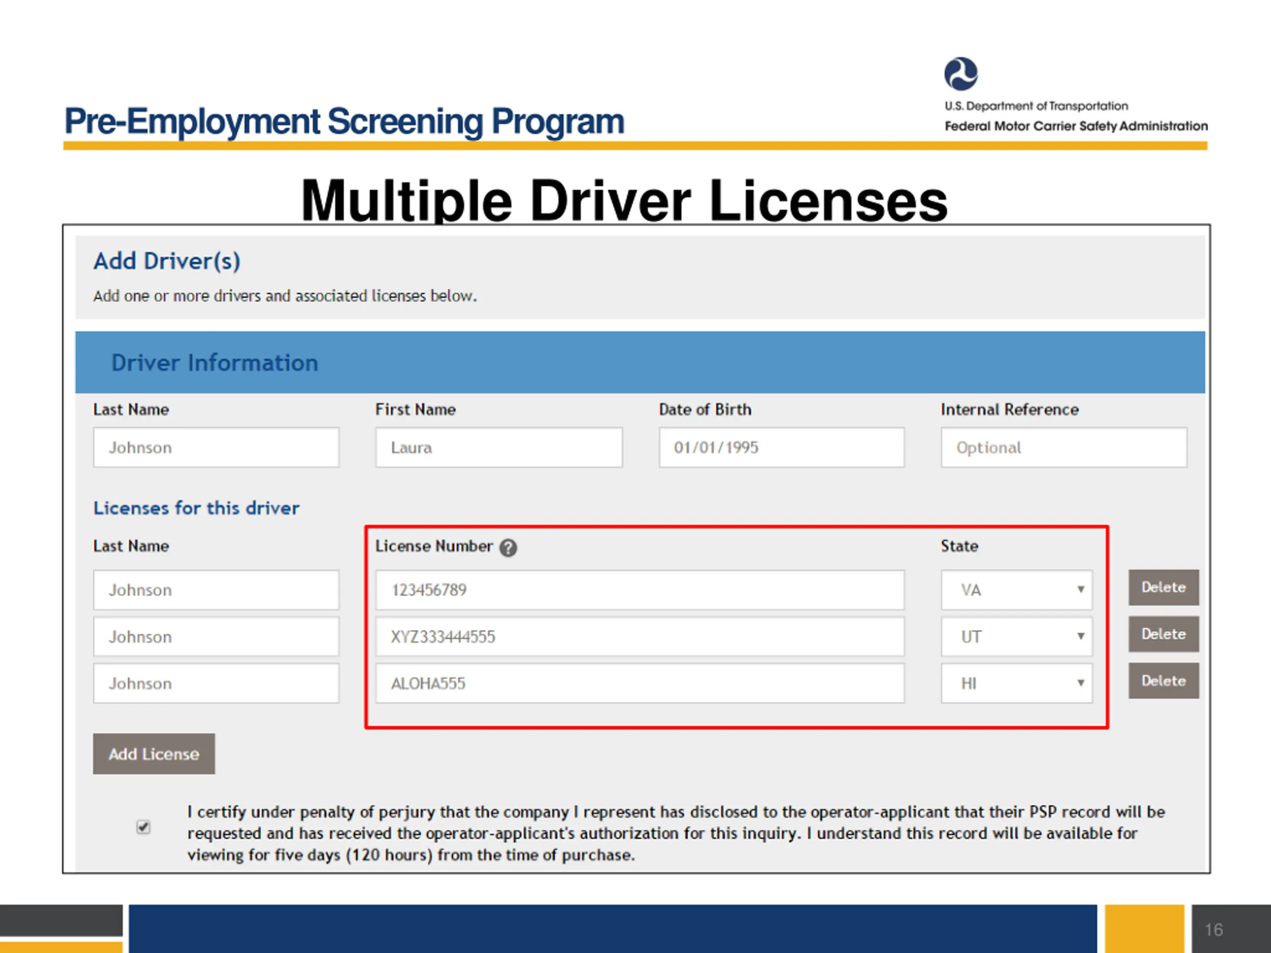
Task: Click 'Federal Motor Carrier Safety Administration' text
Action: coord(1076,126)
